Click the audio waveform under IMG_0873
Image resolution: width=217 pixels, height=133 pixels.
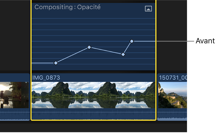coord(93,115)
